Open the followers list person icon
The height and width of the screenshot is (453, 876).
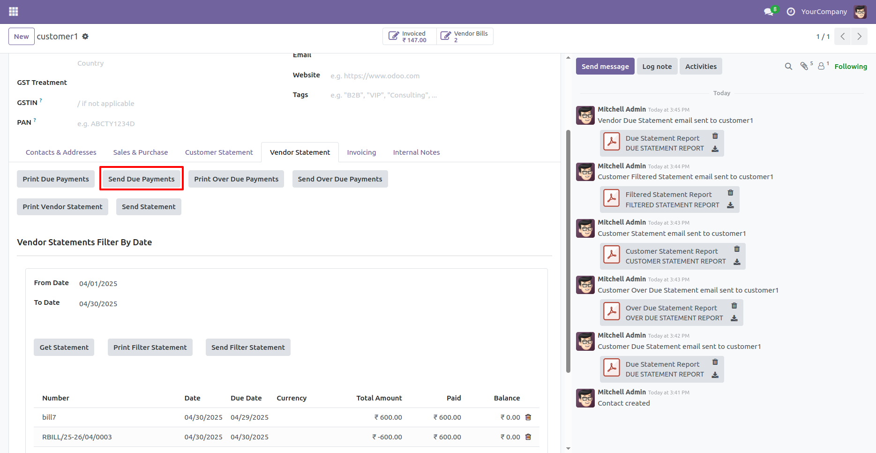(822, 66)
